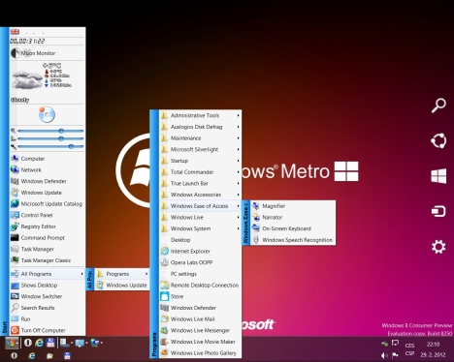Viewport: 454px width, 362px height.
Task: Launch Internet Explorer from Programs menu
Action: point(200,251)
